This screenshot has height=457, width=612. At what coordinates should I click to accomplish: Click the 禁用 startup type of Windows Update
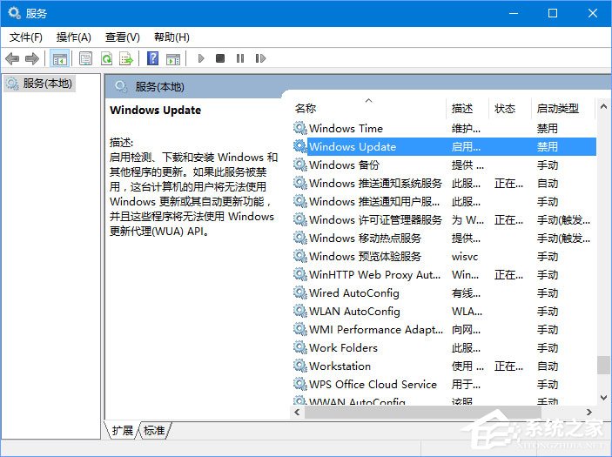point(548,146)
